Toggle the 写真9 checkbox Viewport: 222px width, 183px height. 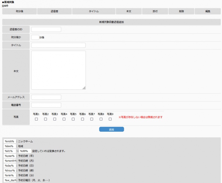[x=110, y=119]
